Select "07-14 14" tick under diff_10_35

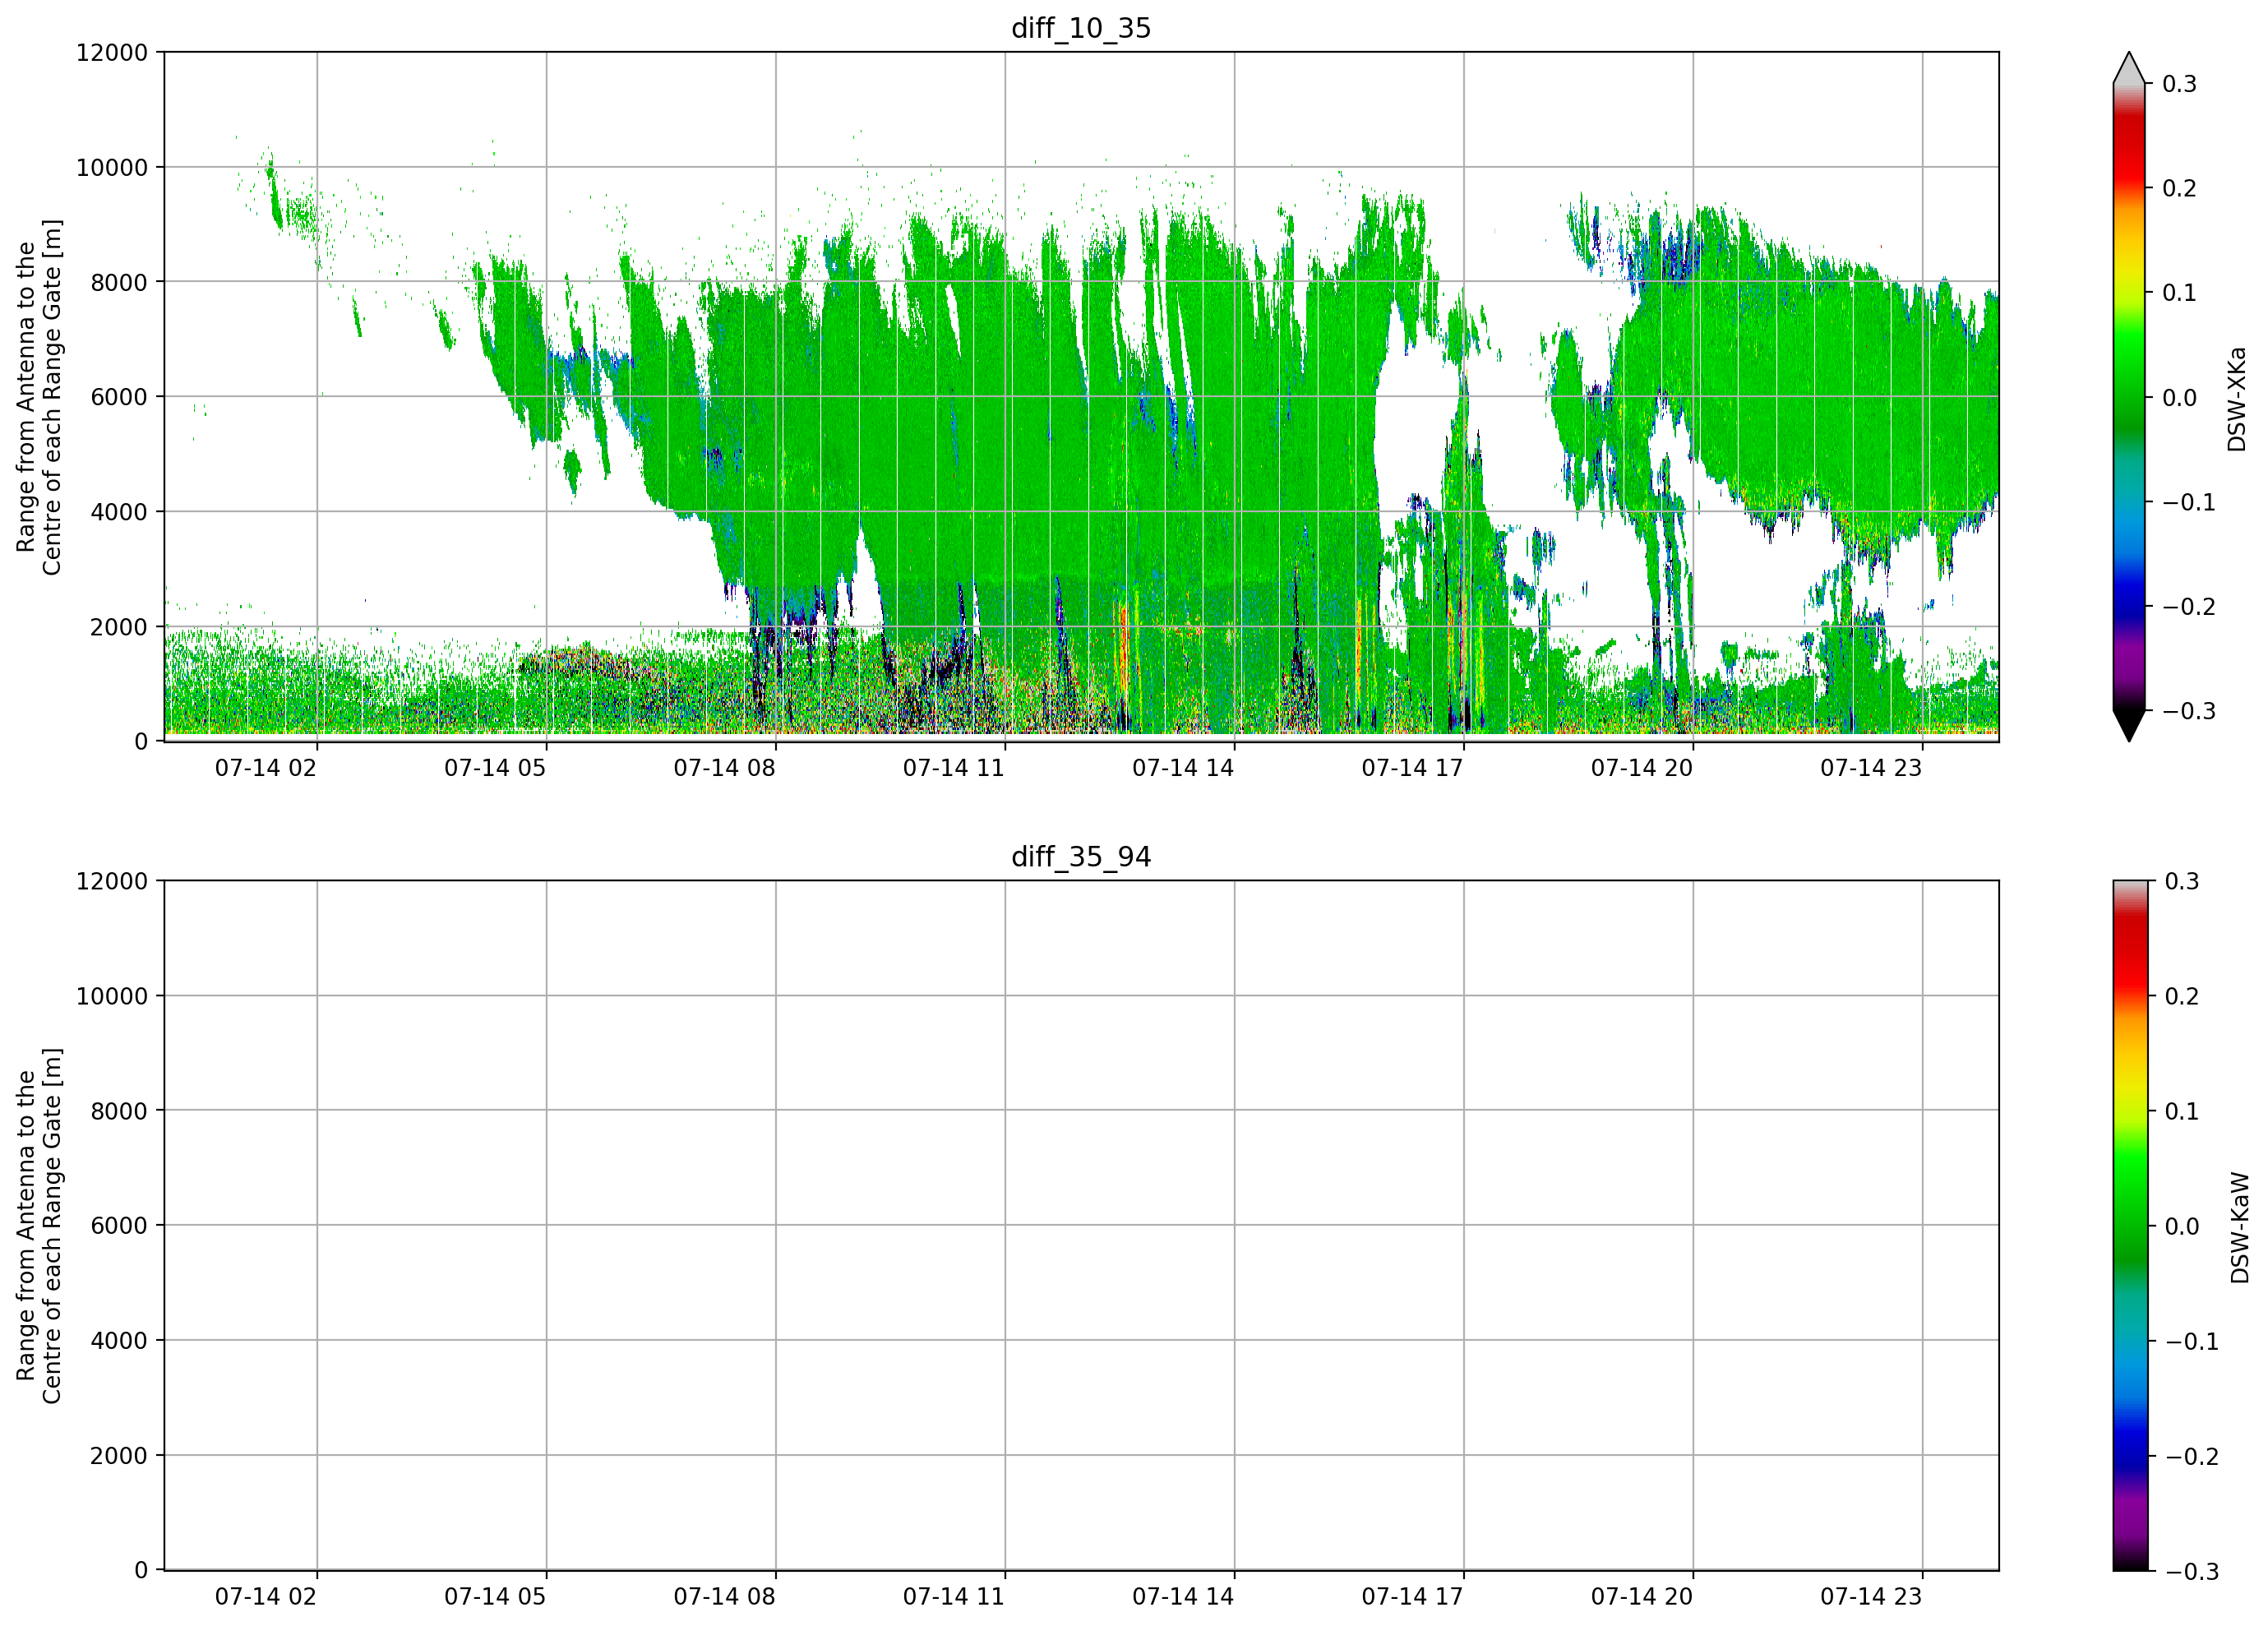(x=1183, y=768)
